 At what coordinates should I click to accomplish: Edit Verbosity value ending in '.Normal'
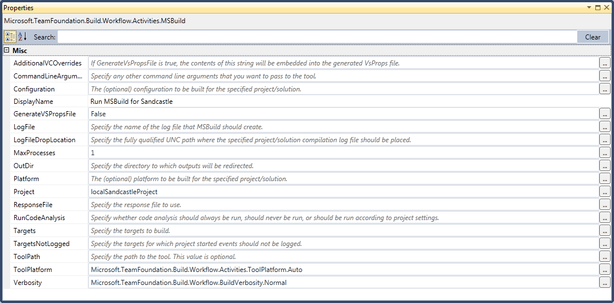click(x=343, y=282)
